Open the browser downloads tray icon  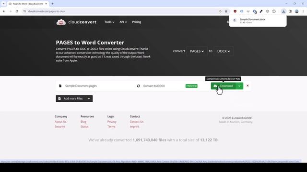pos(283,11)
